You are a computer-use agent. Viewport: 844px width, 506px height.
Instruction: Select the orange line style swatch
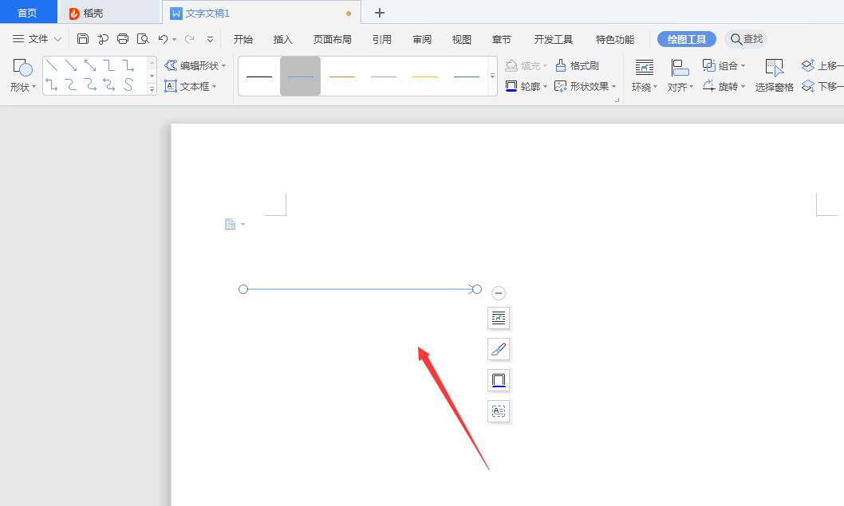(x=341, y=75)
